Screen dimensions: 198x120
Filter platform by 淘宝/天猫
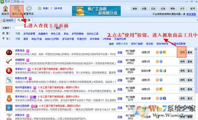[37, 39]
